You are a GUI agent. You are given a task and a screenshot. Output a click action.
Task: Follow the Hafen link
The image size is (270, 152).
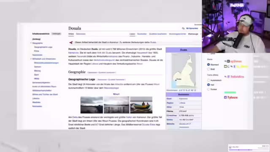[x=129, y=117]
